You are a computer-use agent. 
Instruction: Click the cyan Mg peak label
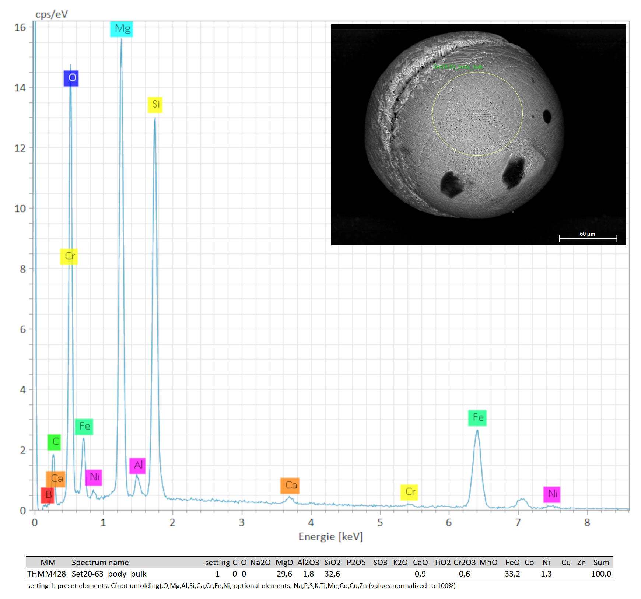(122, 29)
